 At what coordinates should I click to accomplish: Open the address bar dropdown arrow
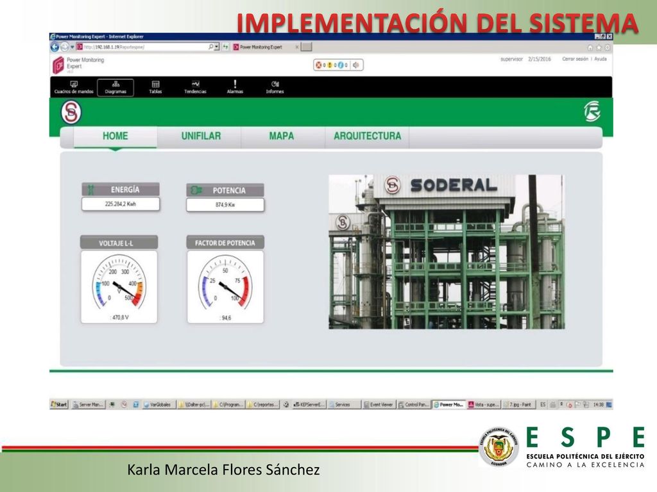[x=217, y=47]
